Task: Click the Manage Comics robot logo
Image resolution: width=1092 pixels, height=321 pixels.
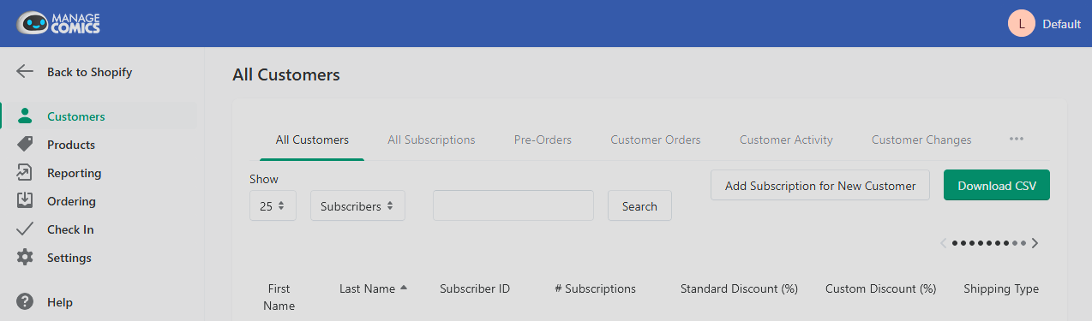Action: pos(58,23)
